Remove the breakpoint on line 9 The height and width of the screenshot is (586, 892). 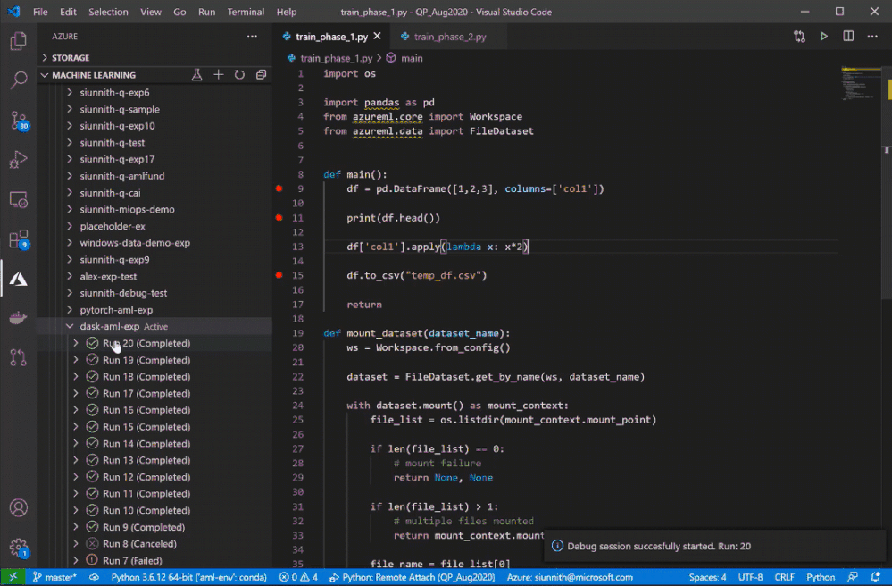tap(279, 188)
